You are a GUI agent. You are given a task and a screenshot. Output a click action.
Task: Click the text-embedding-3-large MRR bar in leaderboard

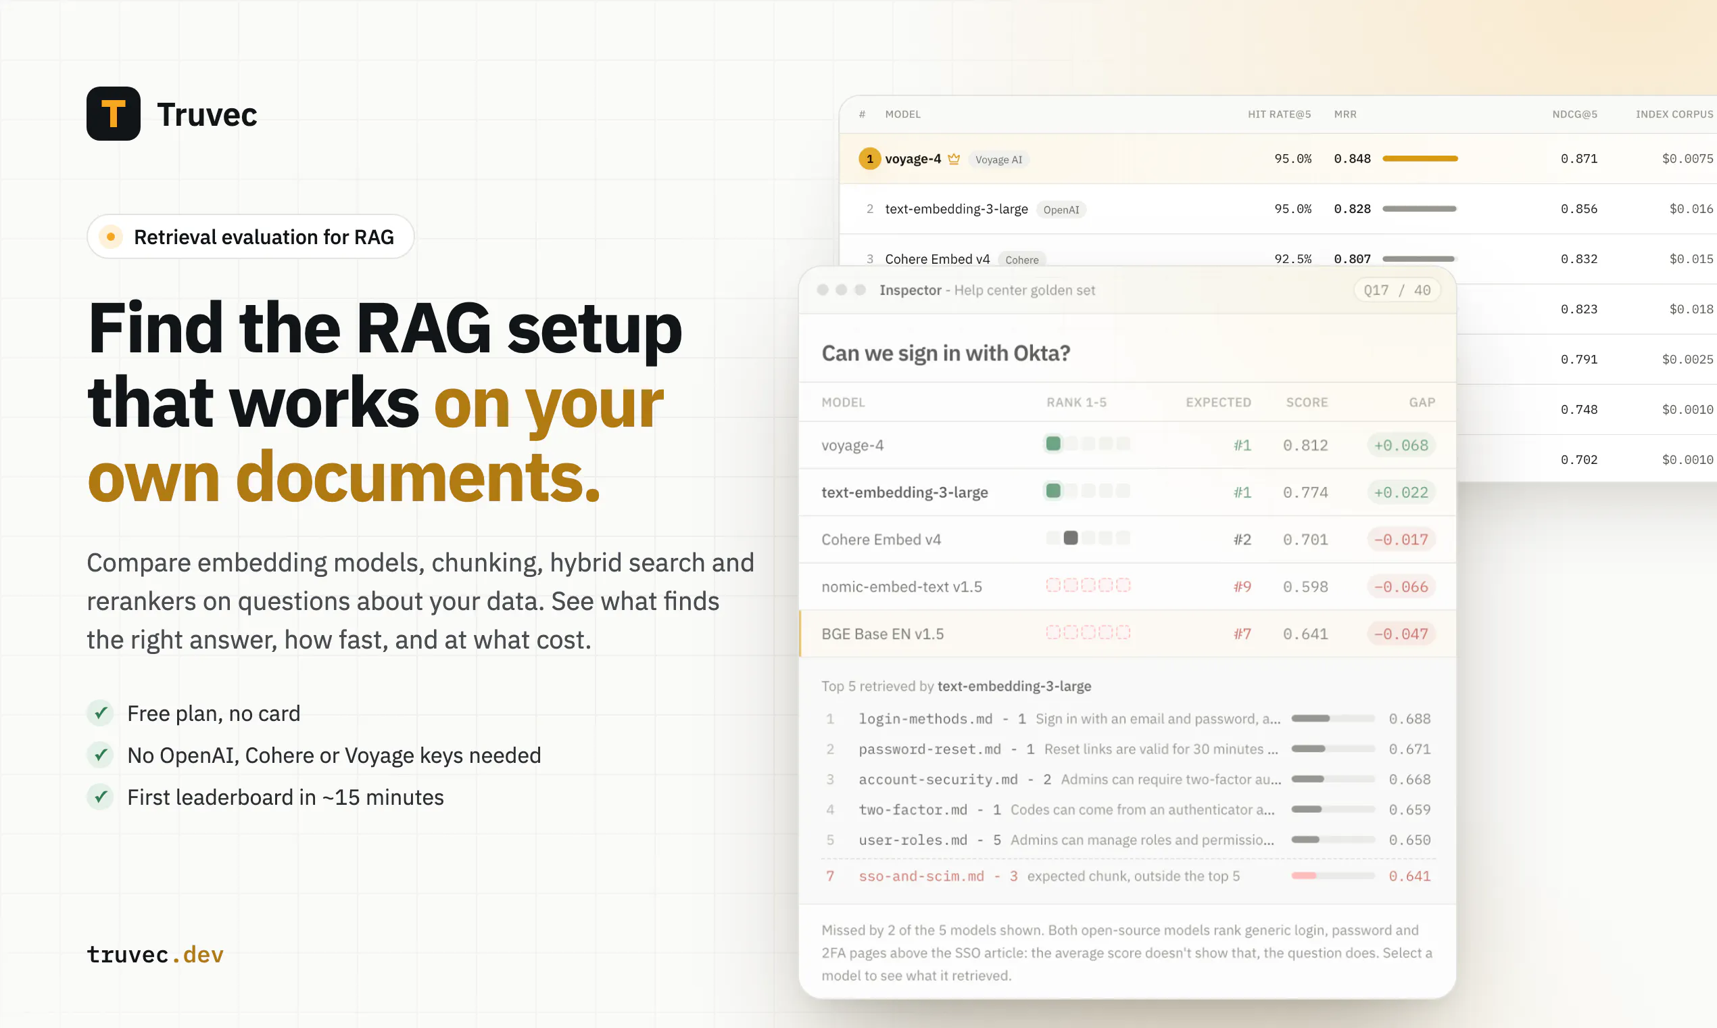coord(1420,208)
